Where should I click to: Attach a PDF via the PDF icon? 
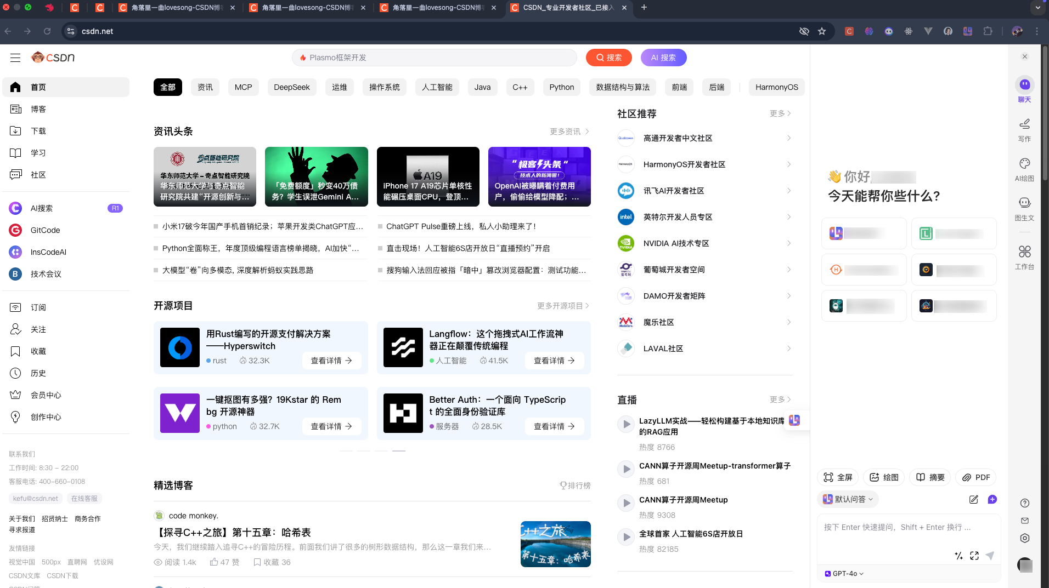tap(976, 477)
